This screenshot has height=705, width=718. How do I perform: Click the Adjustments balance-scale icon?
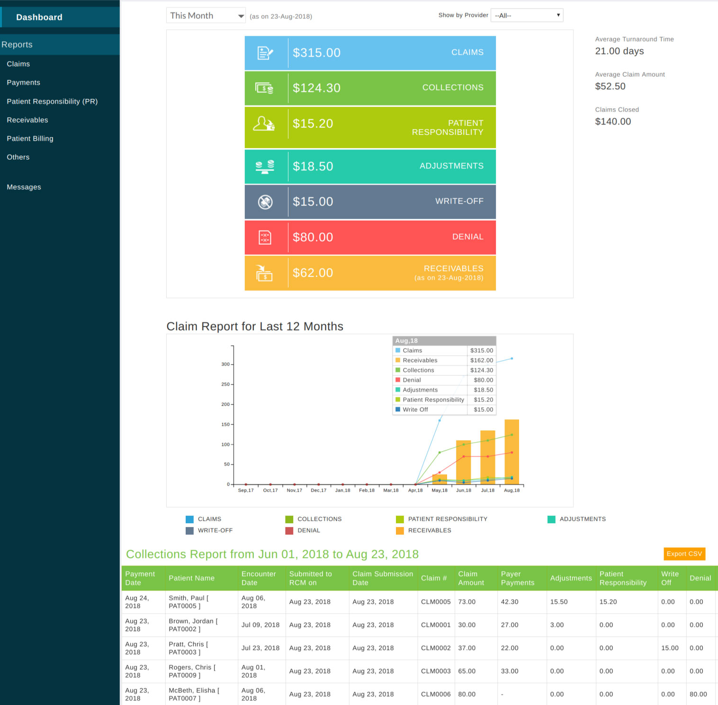265,166
